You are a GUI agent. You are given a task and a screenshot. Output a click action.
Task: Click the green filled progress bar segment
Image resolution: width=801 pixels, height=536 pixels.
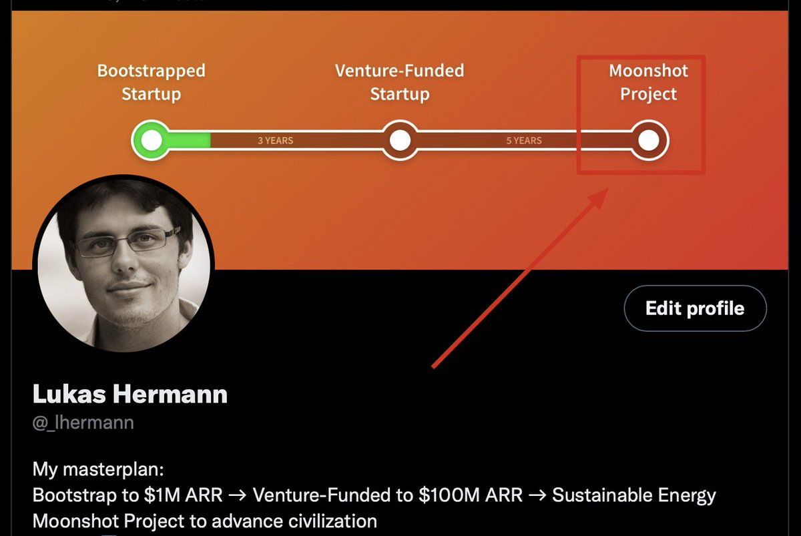click(190, 140)
